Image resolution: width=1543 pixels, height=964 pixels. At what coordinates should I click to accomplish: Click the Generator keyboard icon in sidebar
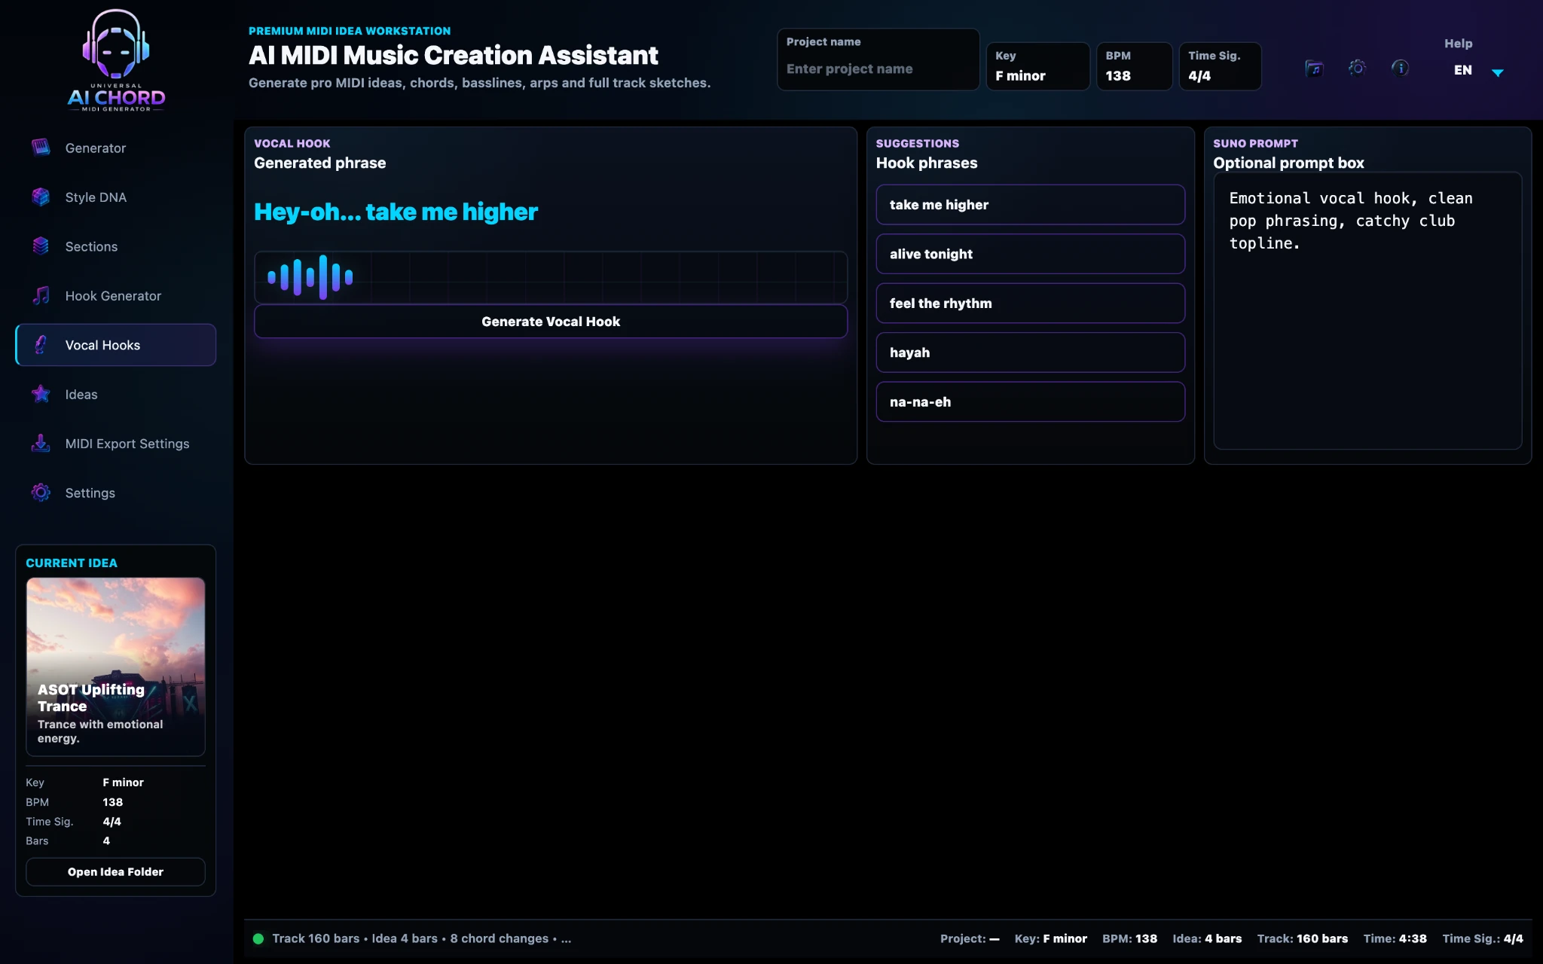(41, 148)
